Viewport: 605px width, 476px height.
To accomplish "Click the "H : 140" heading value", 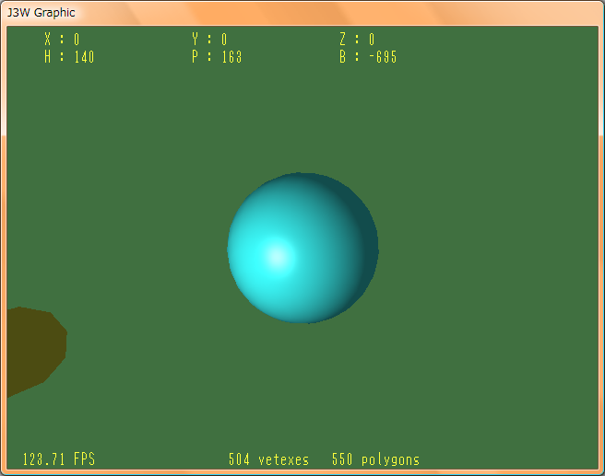I will (x=69, y=57).
